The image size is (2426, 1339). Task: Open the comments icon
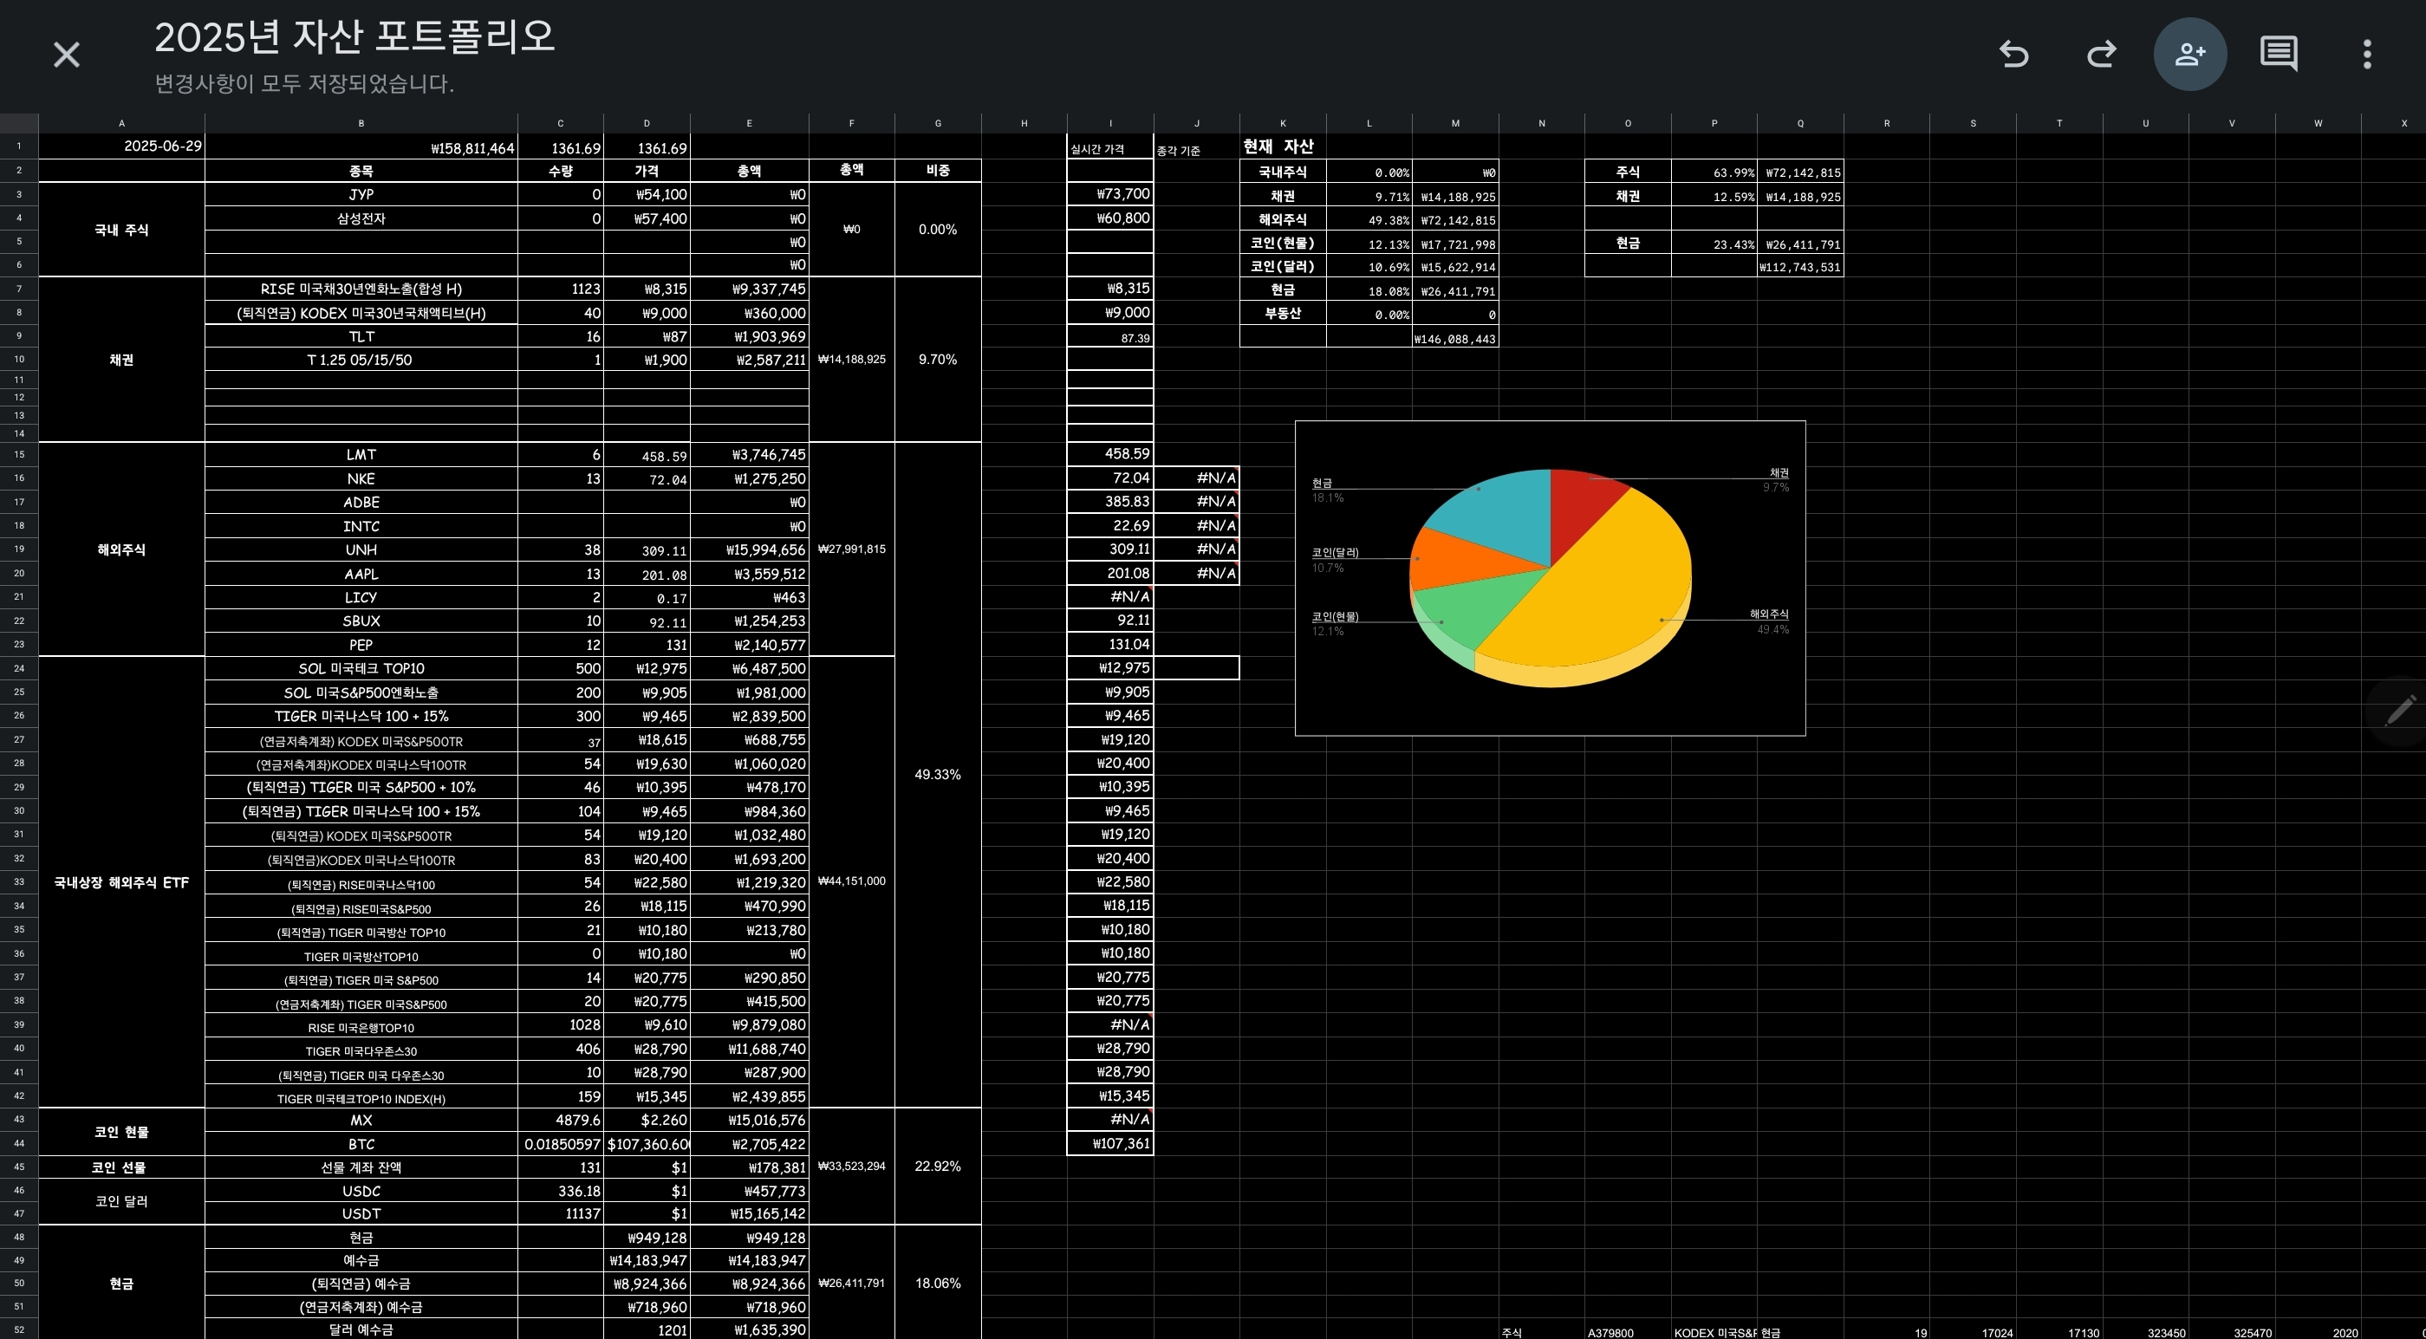(2278, 55)
